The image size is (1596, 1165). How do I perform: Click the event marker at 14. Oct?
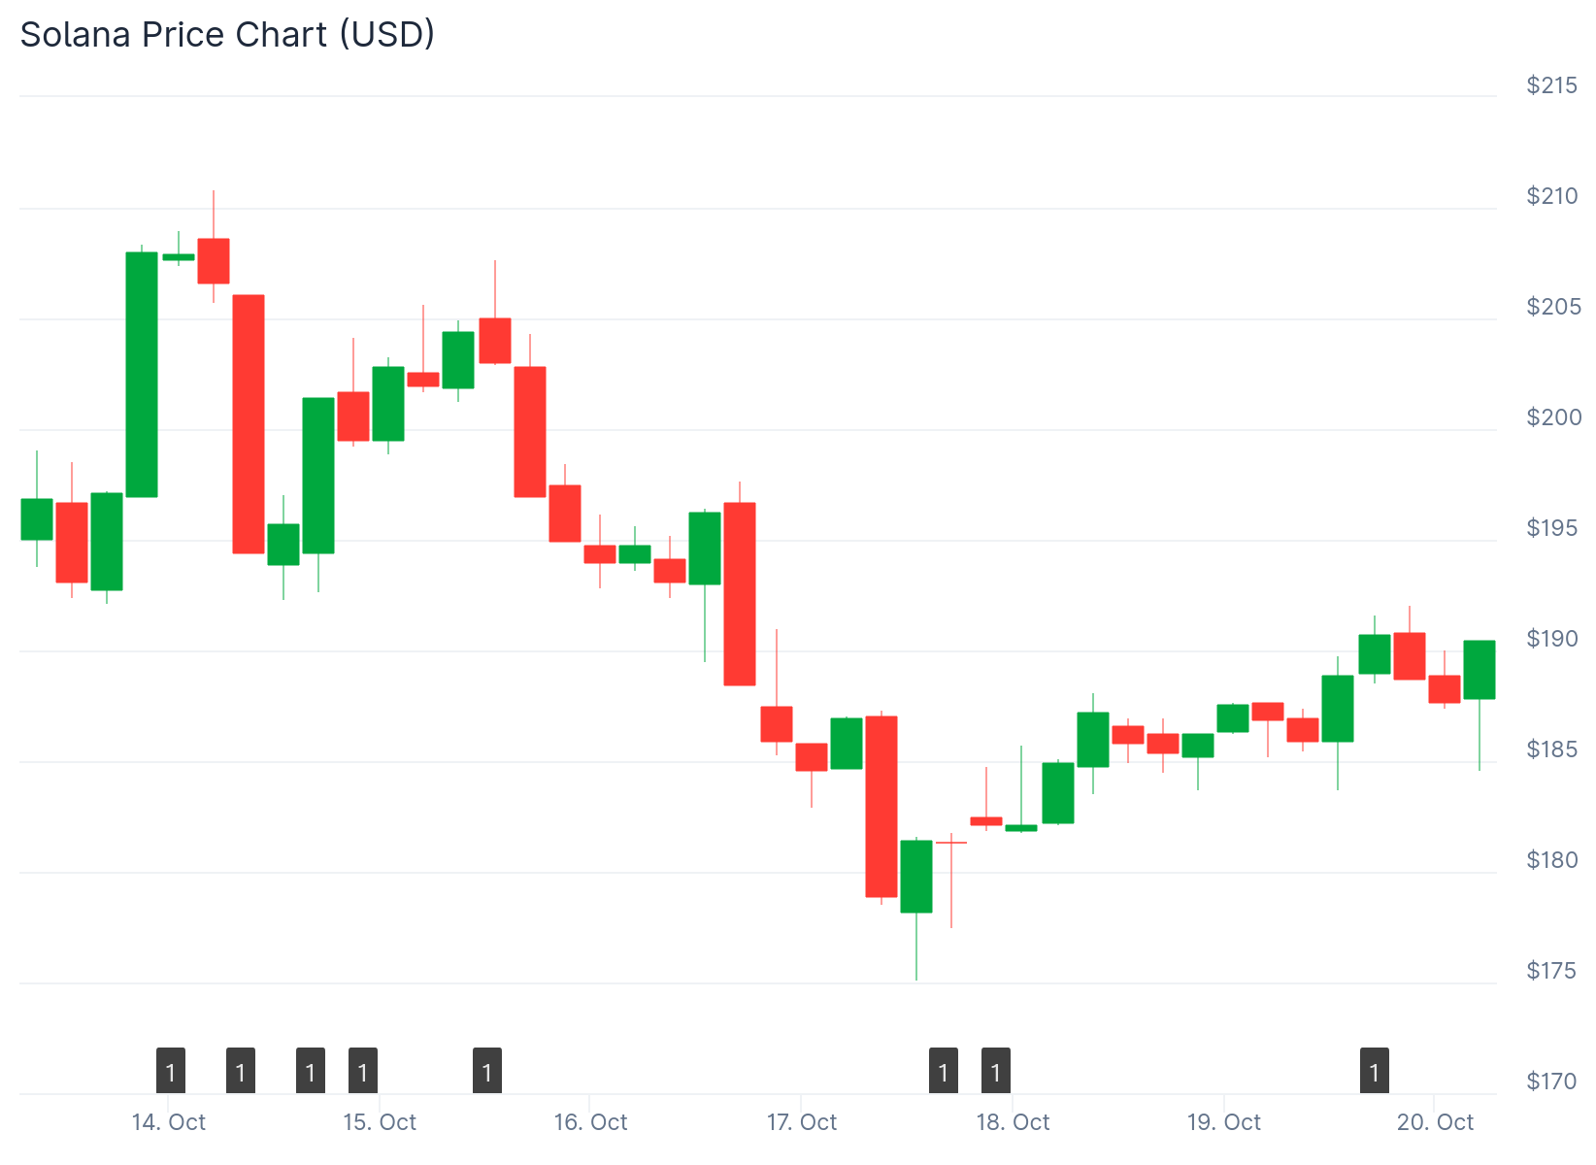click(171, 1071)
